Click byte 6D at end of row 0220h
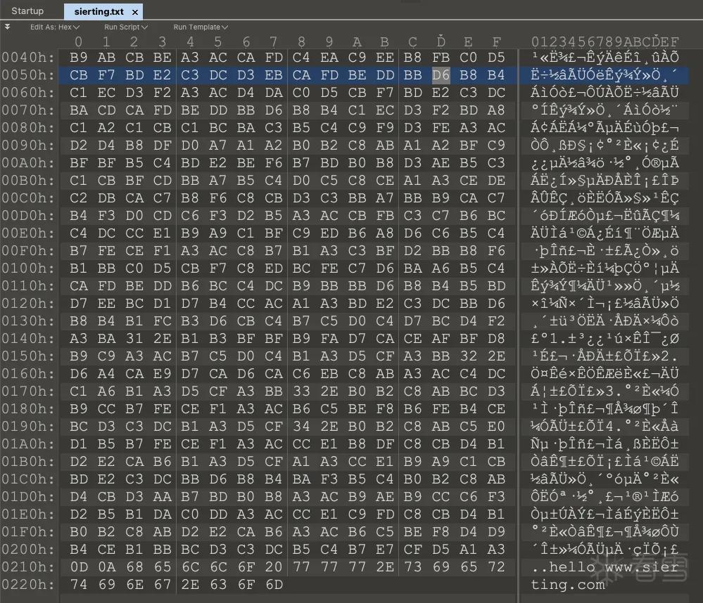Screen dimensions: 703x603 [x=274, y=584]
